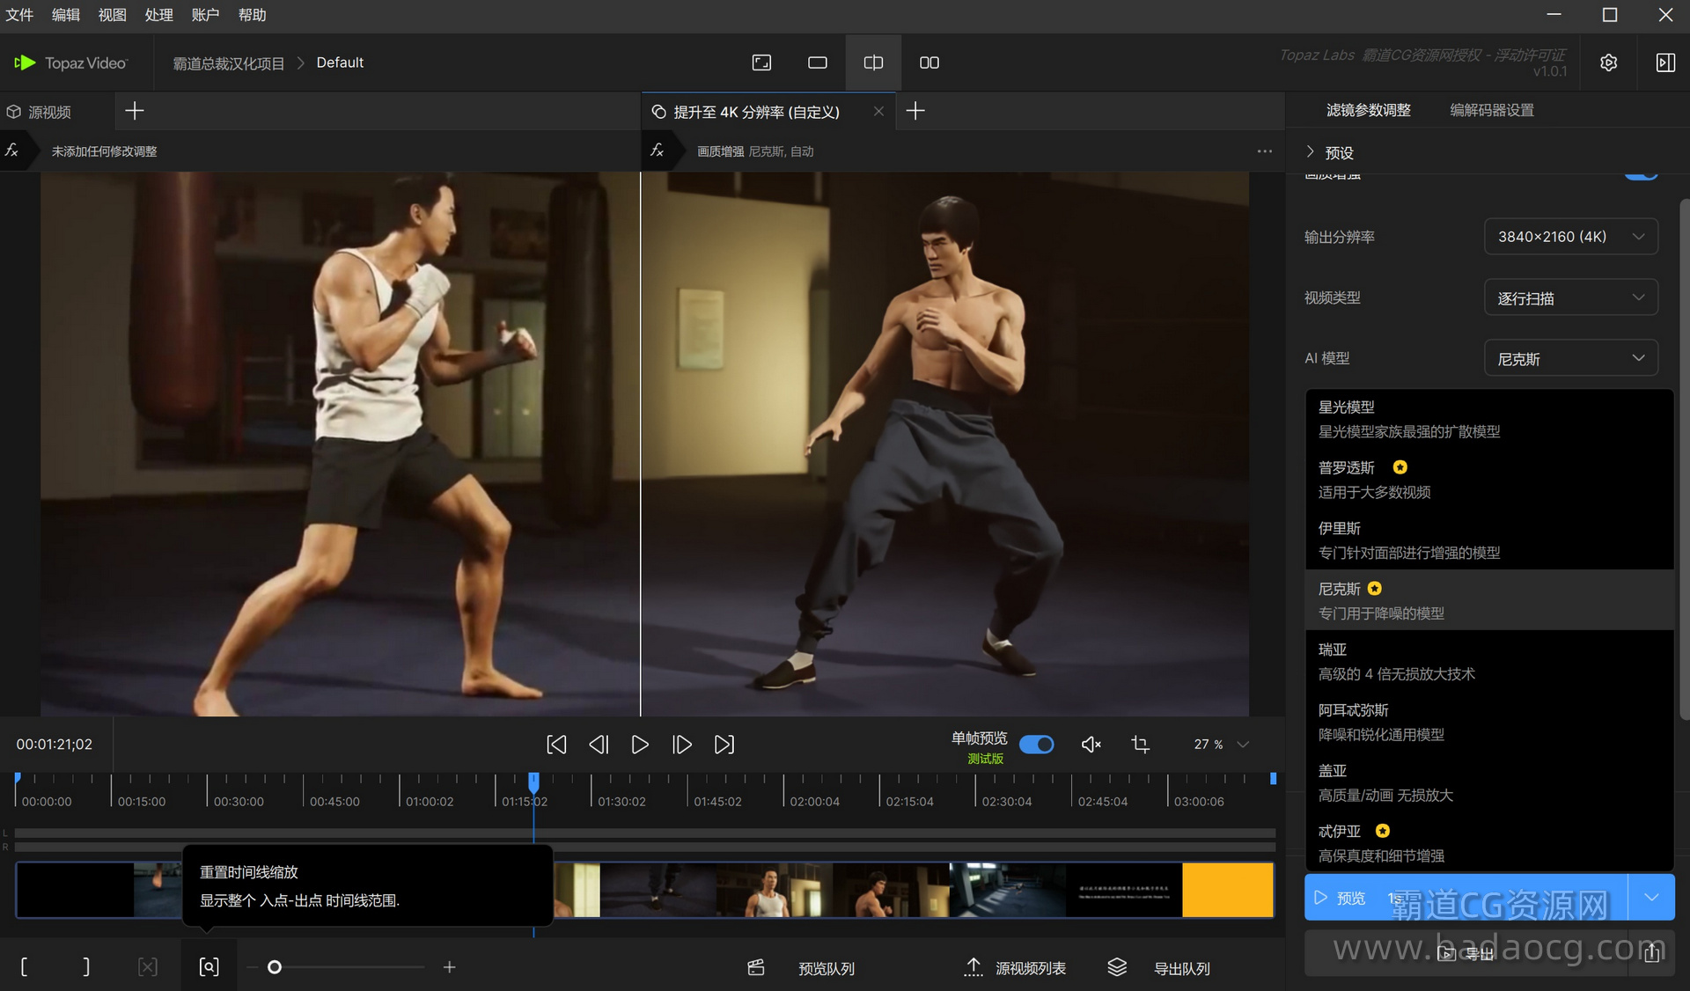
Task: Select the 普罗透斯 model option
Action: 1347,467
